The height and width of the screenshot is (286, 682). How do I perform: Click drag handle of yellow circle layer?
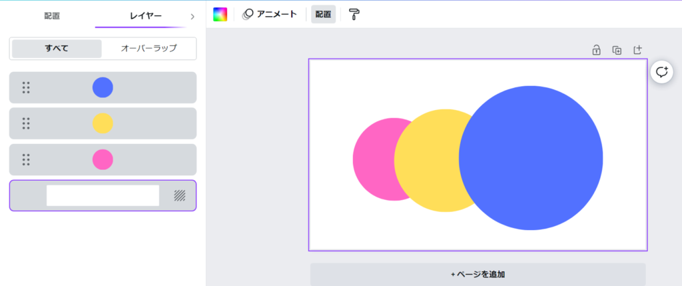click(x=26, y=123)
